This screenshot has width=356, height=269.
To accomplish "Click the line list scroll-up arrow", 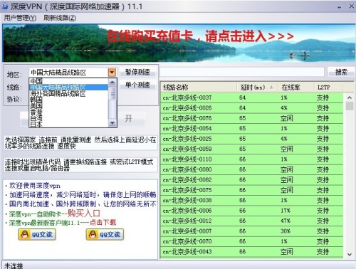I will [x=350, y=97].
